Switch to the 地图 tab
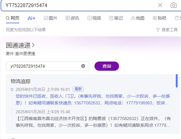 138,18
